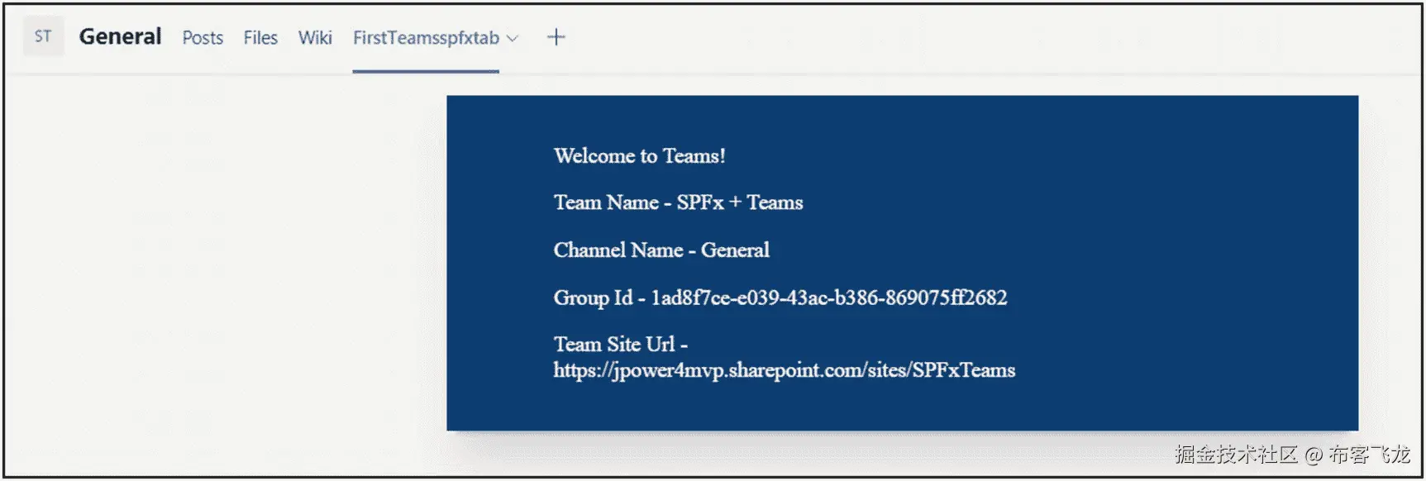1426x481 pixels.
Task: Select the Channel Name - General line
Action: (661, 250)
